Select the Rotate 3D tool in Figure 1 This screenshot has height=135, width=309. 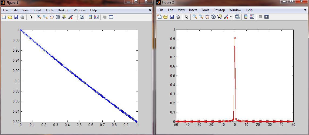pos(58,17)
